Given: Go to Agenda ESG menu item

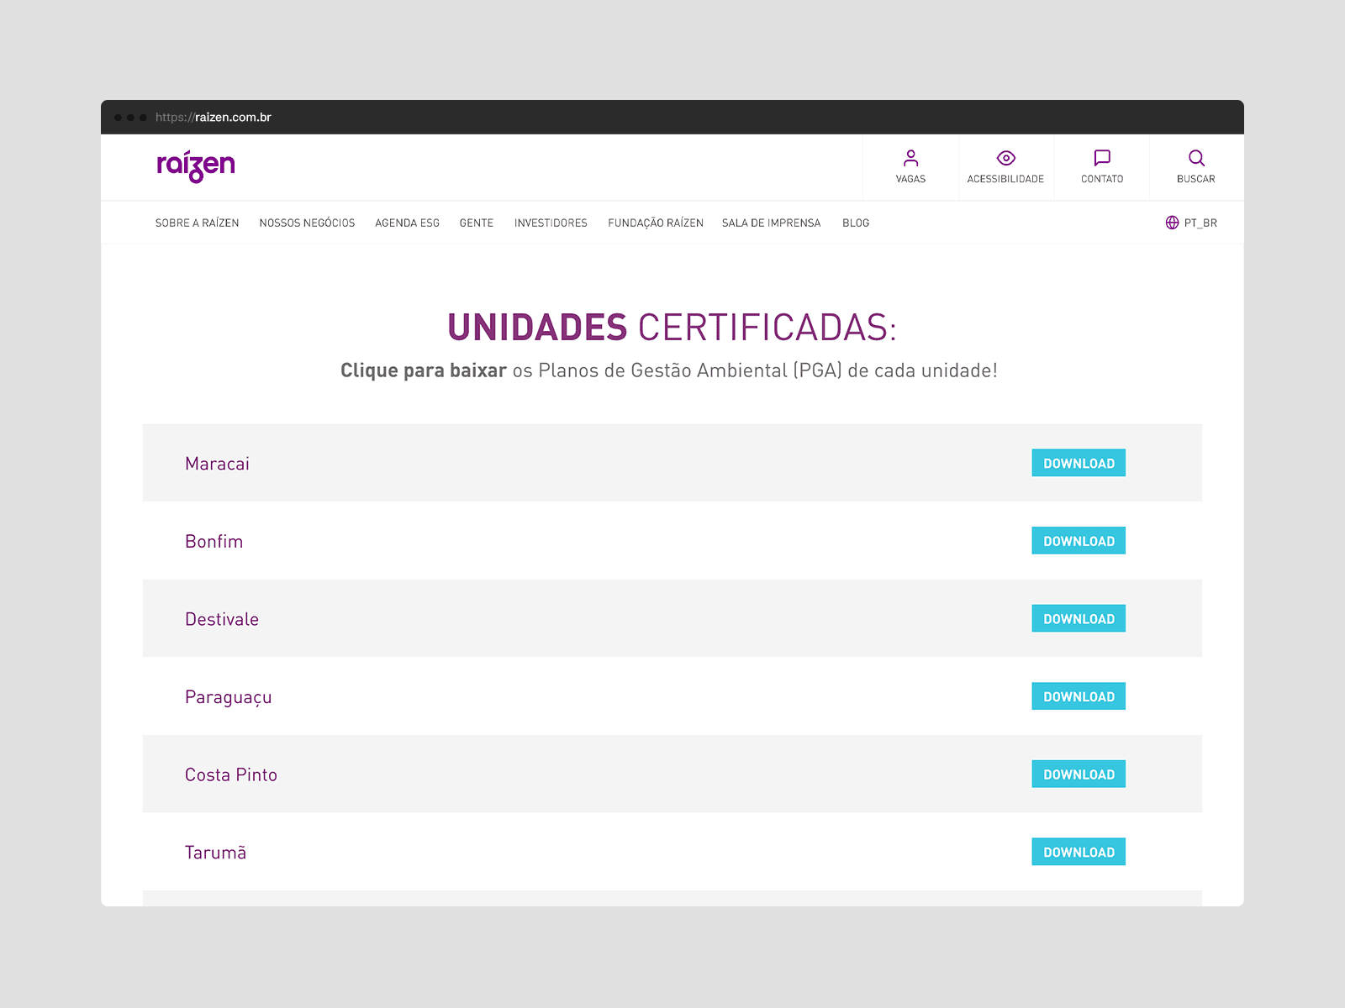Looking at the screenshot, I should pos(407,223).
